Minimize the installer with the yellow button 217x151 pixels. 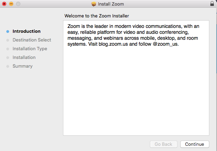(11, 4)
